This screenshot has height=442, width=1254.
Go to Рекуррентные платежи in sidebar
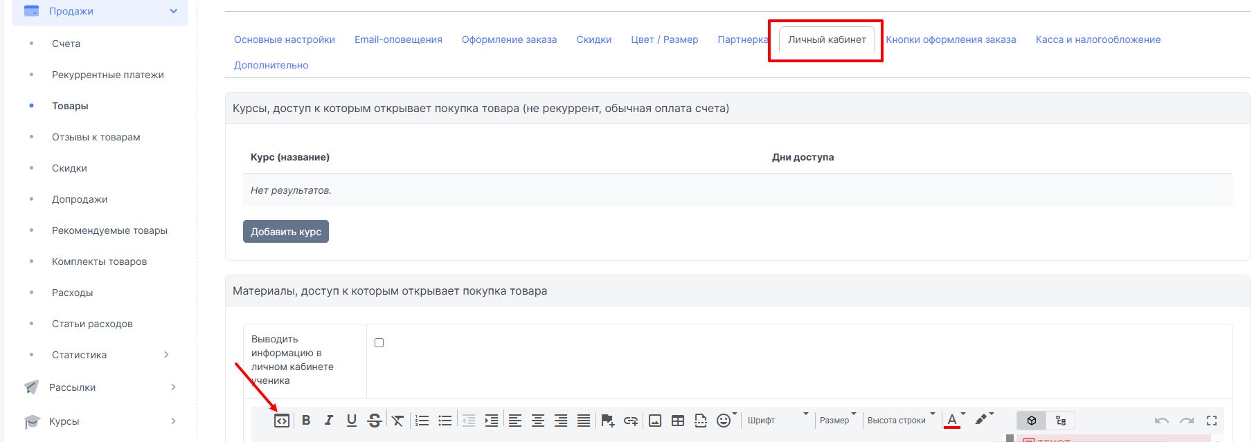tap(108, 75)
